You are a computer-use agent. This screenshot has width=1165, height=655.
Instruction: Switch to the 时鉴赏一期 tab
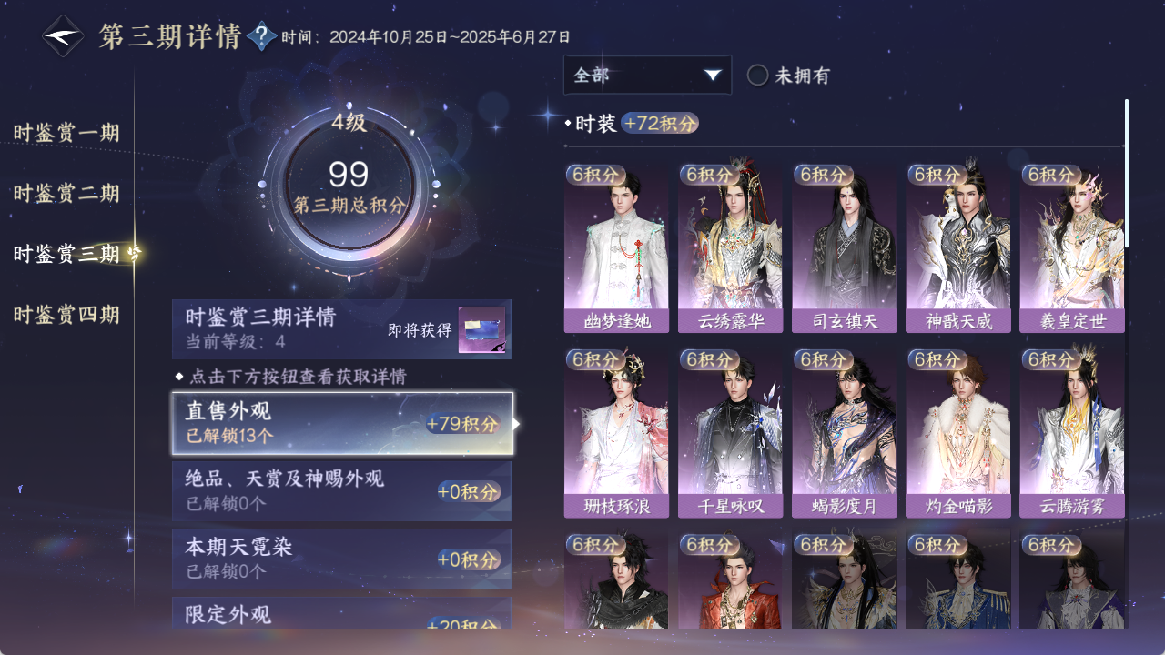(66, 133)
